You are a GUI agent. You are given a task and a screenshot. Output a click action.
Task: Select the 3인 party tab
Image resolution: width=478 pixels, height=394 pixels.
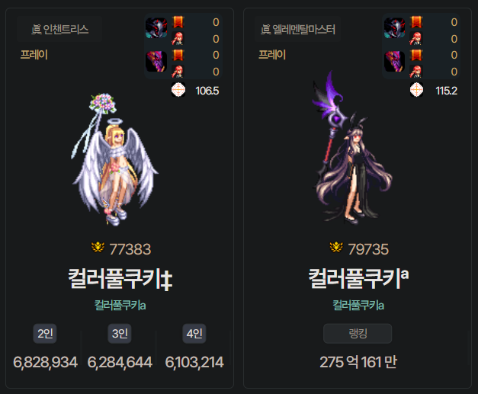click(x=120, y=333)
